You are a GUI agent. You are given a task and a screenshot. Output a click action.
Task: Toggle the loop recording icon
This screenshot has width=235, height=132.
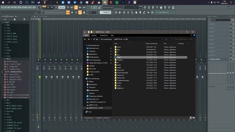click(x=84, y=7)
